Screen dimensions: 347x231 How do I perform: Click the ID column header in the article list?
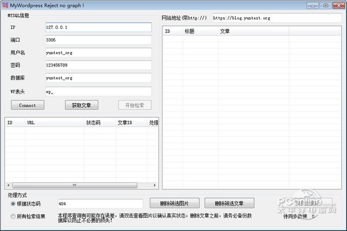[172, 31]
